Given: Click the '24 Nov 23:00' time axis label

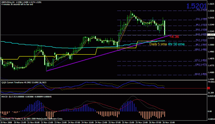Looking at the screenshot, I should point(101,122).
